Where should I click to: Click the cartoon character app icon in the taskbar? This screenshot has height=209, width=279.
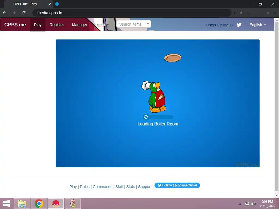click(73, 204)
